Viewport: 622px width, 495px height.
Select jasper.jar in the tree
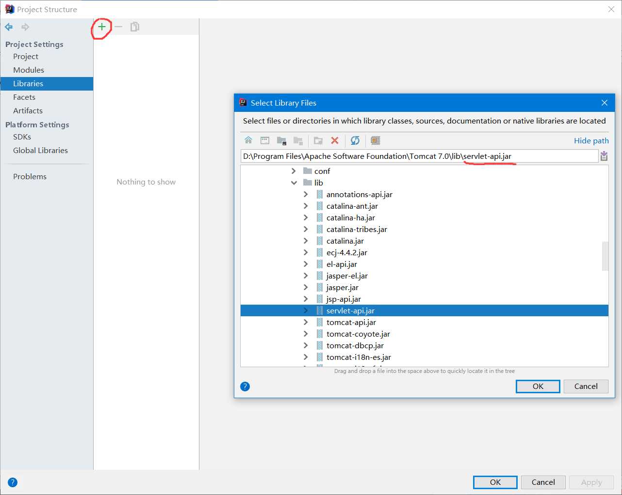click(x=343, y=287)
